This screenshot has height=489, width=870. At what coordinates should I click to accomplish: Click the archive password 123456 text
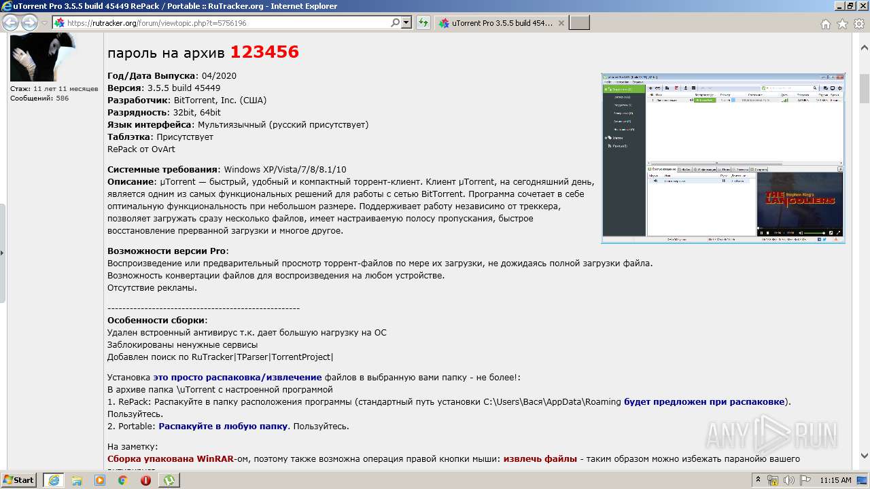click(264, 52)
